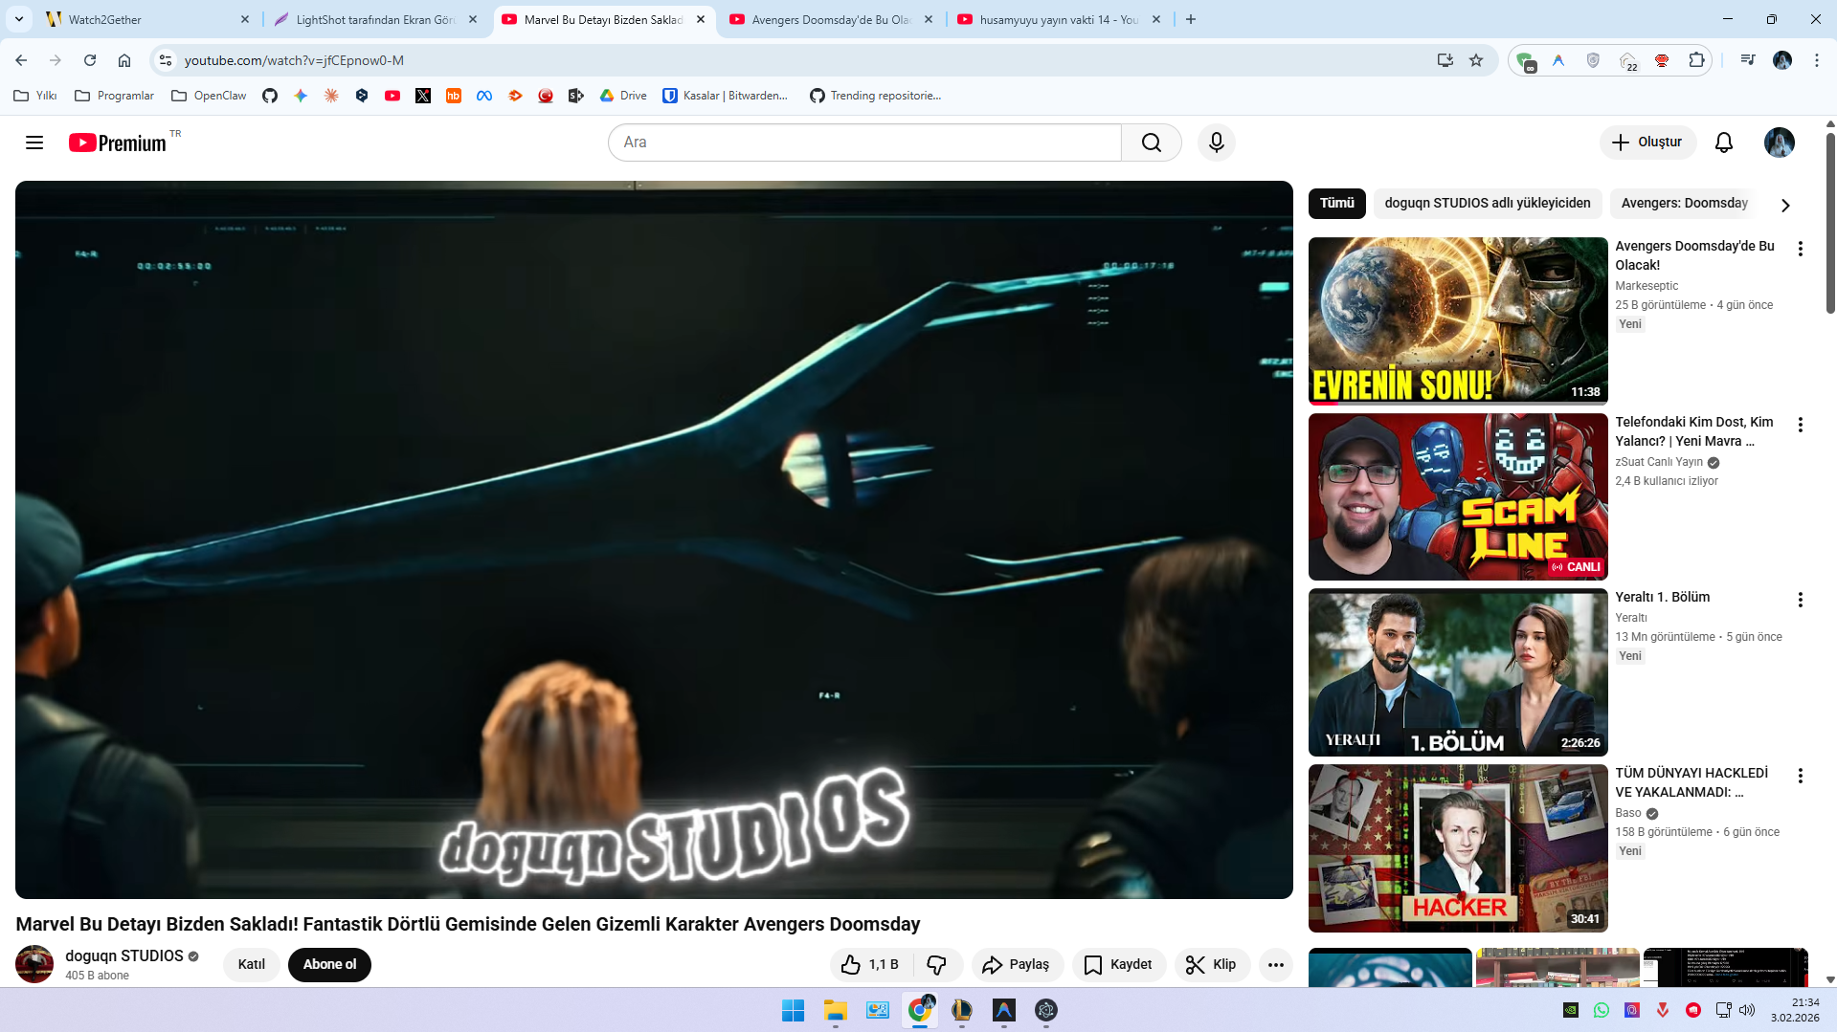Screen dimensions: 1837x1032
Task: Click the Abone ol subscribe button
Action: tap(329, 965)
